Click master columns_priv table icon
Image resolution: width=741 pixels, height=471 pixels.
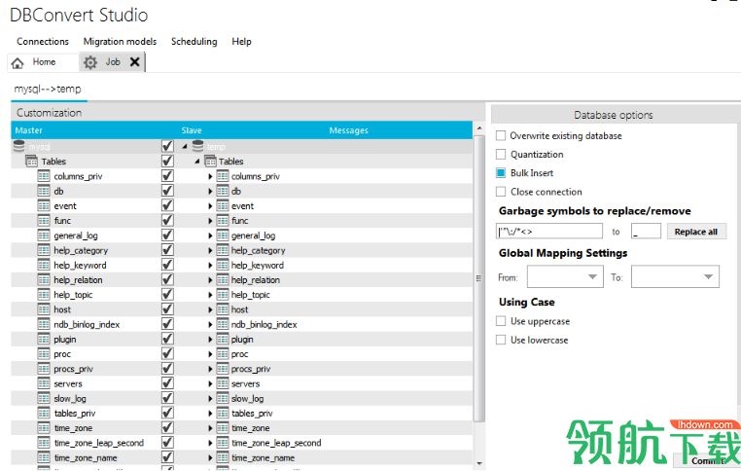(x=44, y=176)
